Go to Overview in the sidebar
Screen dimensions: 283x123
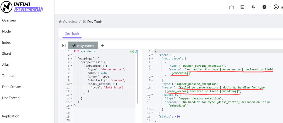tap(9, 20)
